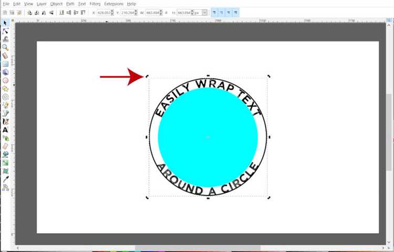Open the Extensions menu

tap(113, 4)
